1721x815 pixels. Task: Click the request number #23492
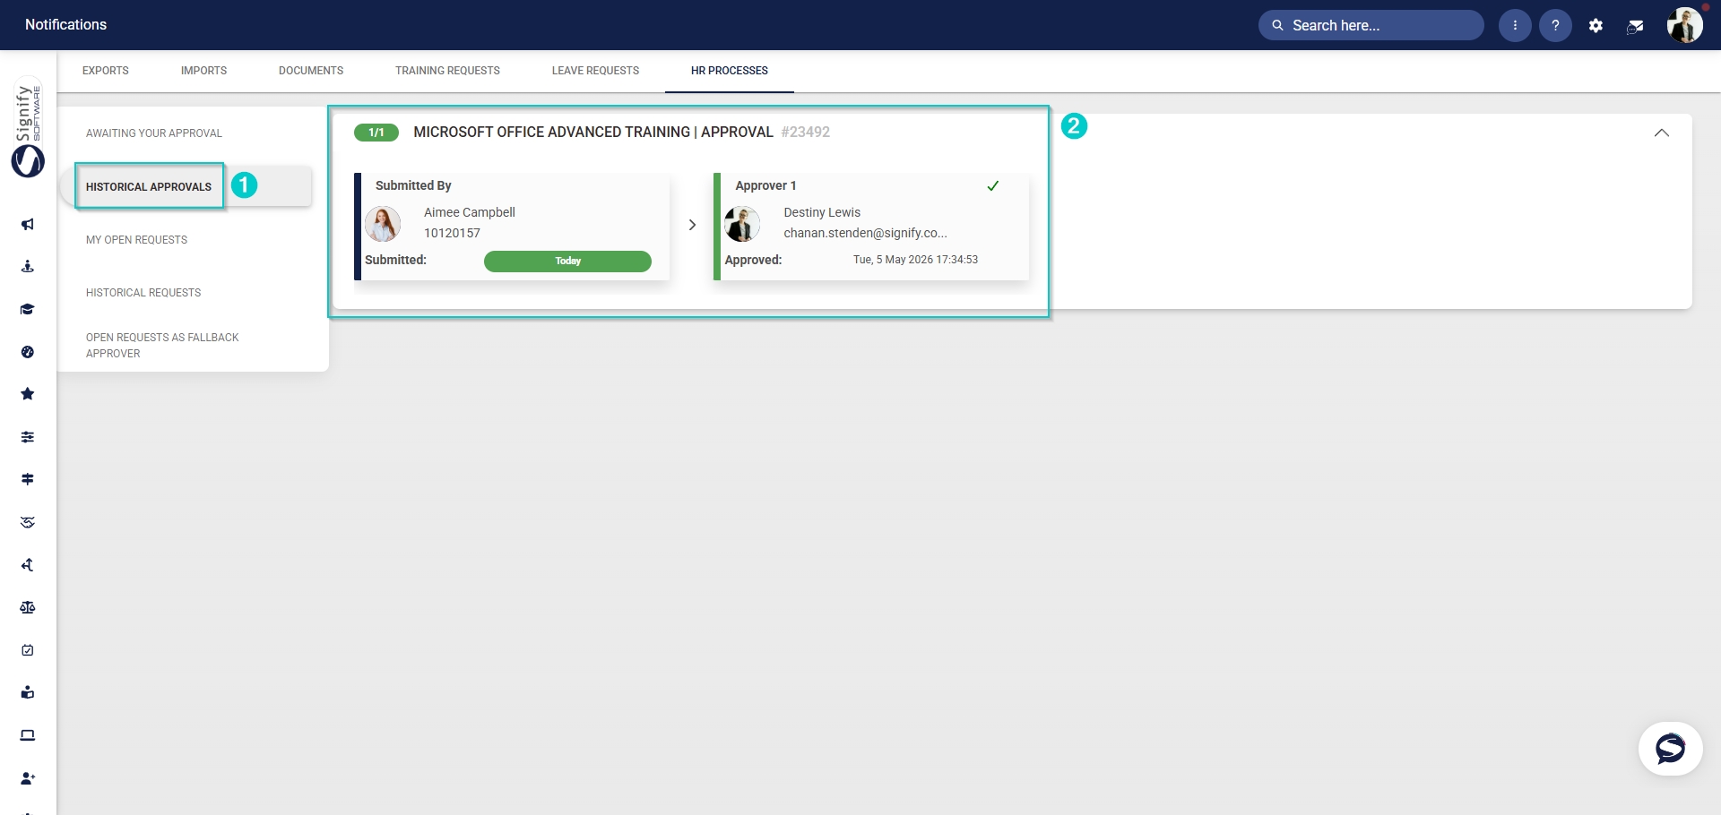pyautogui.click(x=805, y=132)
